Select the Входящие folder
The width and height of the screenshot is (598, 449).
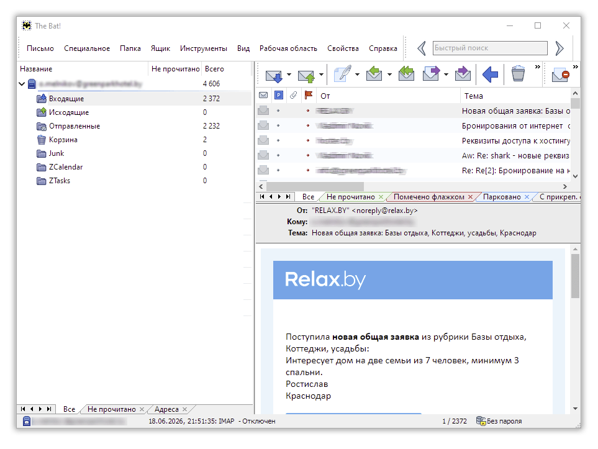[x=66, y=99]
